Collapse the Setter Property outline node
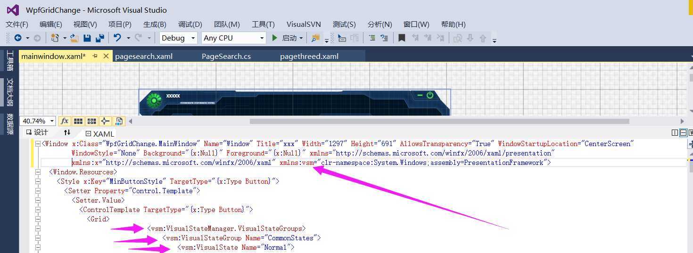Screen dimensions: 693x253 point(38,191)
